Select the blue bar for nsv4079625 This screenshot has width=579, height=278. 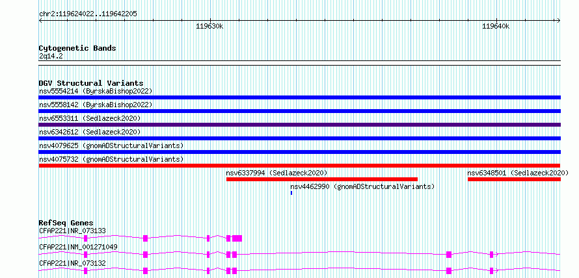(x=300, y=152)
